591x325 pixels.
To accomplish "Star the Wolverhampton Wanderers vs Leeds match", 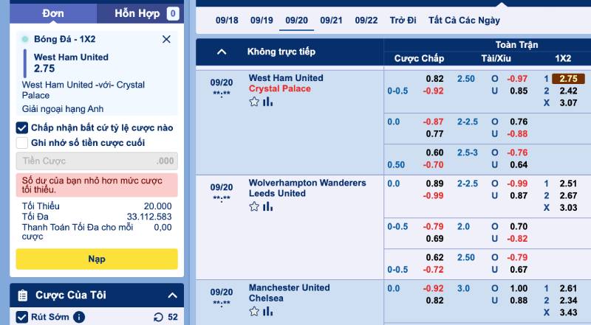I will (x=254, y=206).
